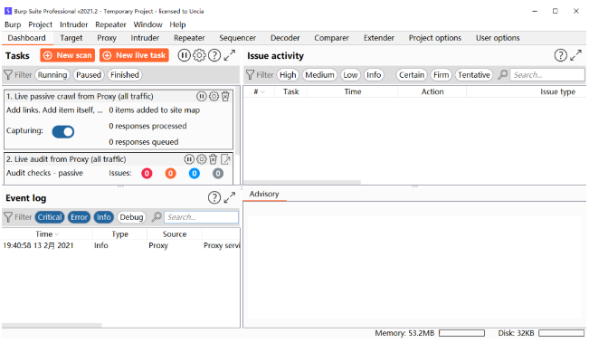Click the grey info issues counter
The image size is (589, 343).
[218, 173]
